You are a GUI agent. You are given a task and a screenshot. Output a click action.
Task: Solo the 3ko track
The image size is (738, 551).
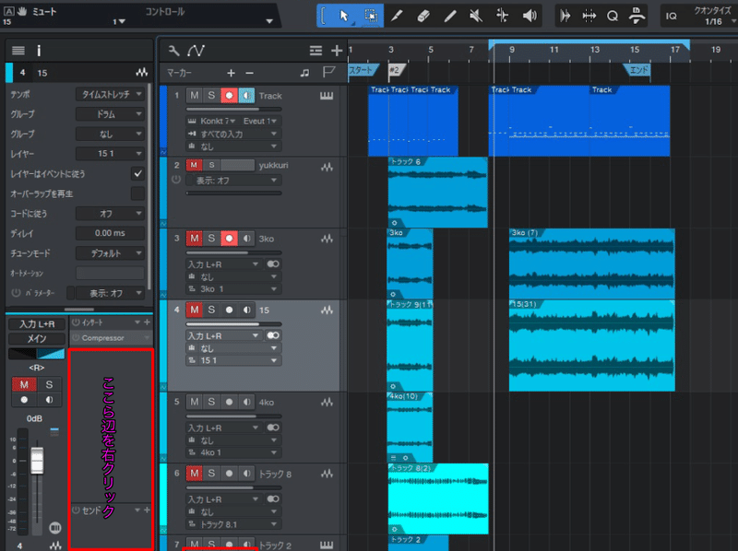[211, 239]
